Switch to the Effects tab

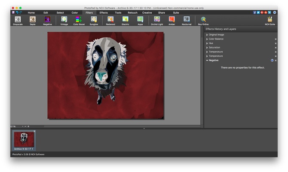click(104, 12)
